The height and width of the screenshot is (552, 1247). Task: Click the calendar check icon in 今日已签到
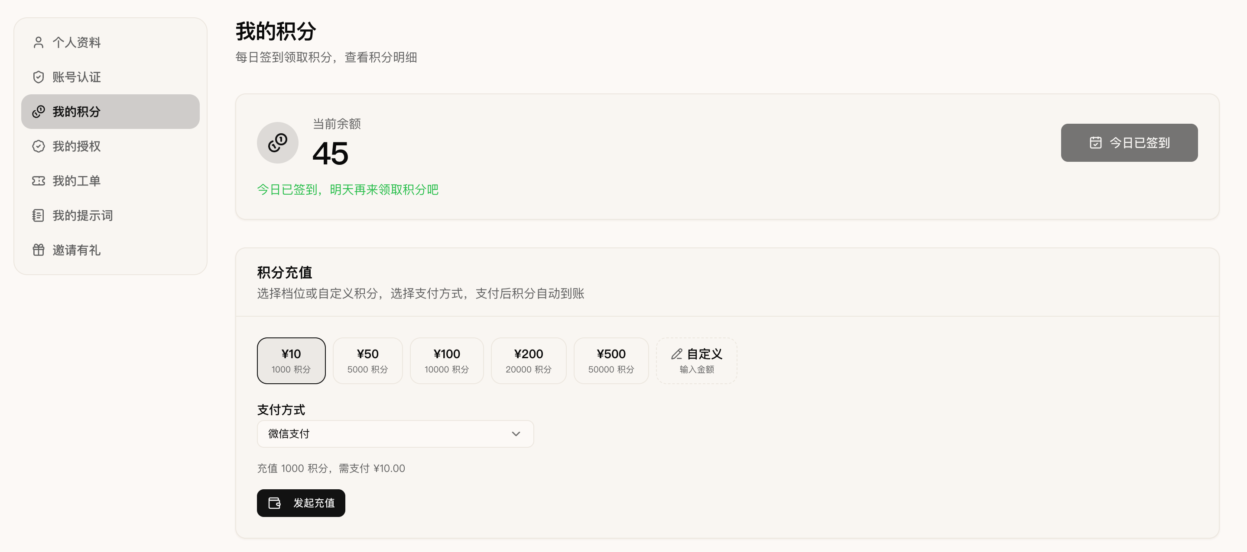point(1095,143)
